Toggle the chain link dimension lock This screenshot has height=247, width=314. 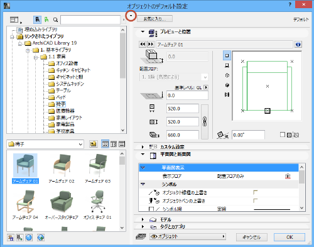(x=205, y=122)
